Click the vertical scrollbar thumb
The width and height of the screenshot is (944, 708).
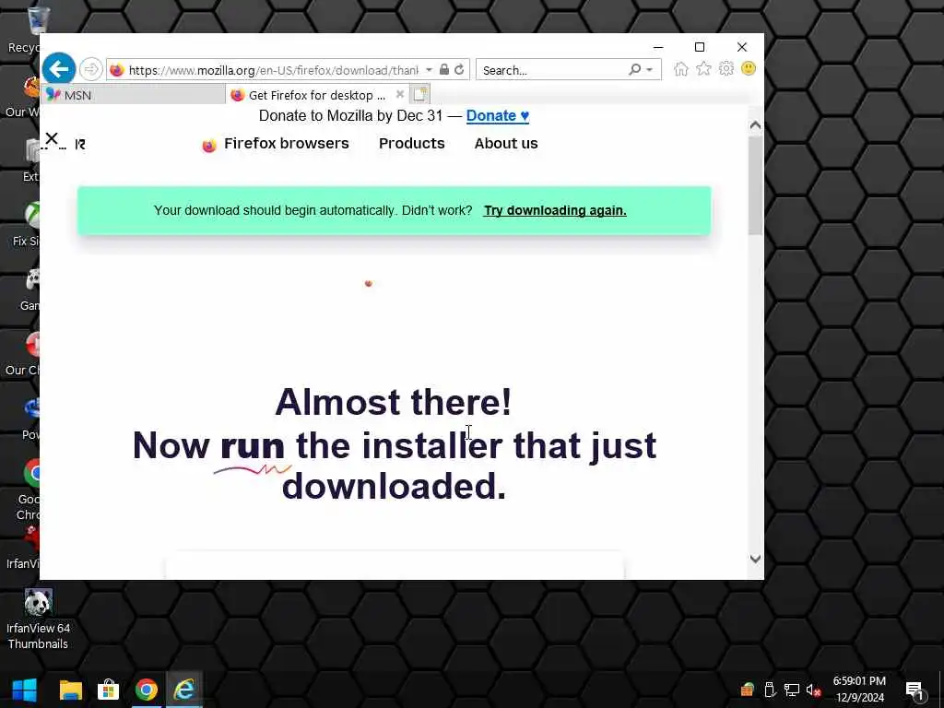pyautogui.click(x=755, y=184)
